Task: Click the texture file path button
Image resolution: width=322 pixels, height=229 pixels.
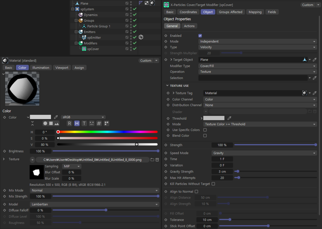Action: click(x=92, y=160)
